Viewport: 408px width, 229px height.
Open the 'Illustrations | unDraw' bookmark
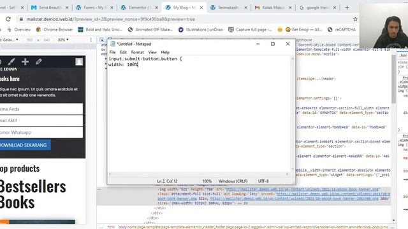pyautogui.click(x=201, y=30)
